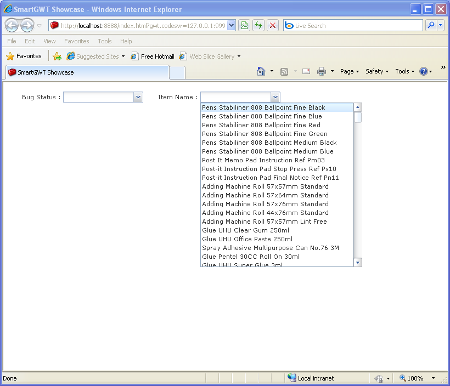Expand command bar overflow chevron
The width and height of the screenshot is (450, 386).
point(443,67)
